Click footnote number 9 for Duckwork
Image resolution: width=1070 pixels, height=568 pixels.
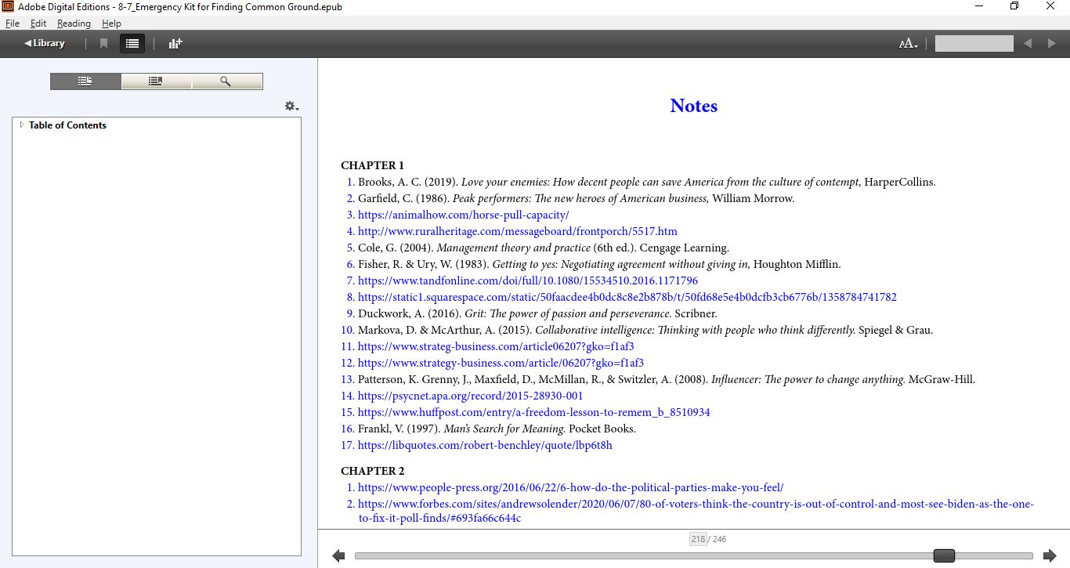(x=351, y=313)
